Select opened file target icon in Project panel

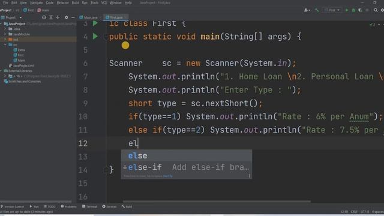(x=44, y=17)
